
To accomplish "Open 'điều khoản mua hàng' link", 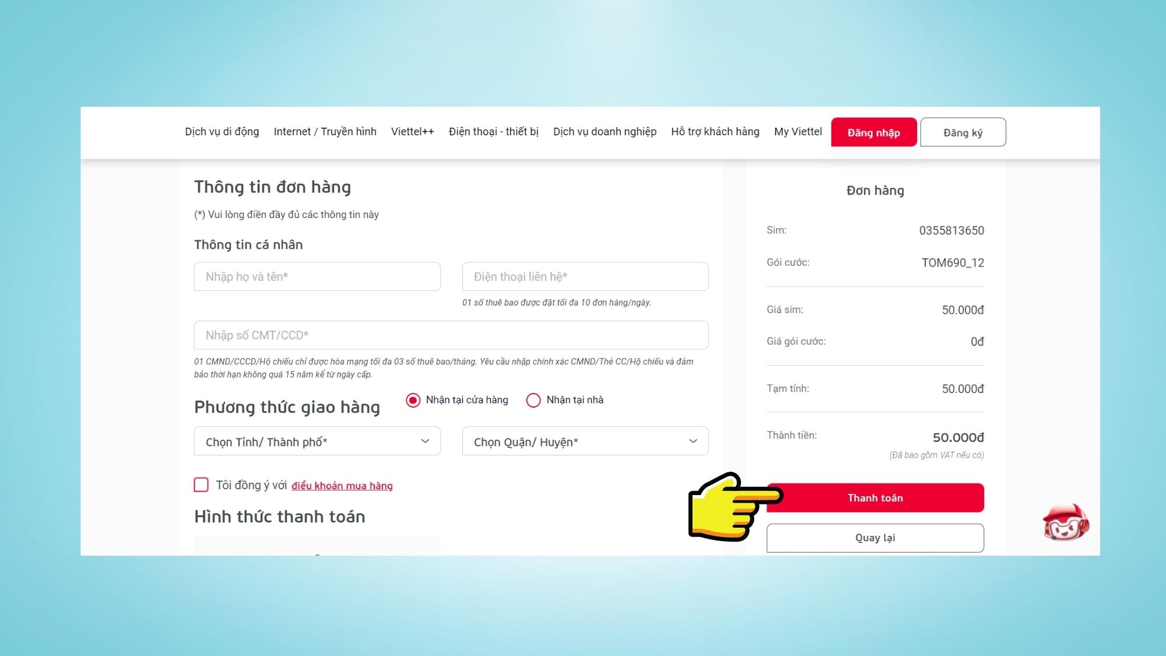I will (x=342, y=486).
